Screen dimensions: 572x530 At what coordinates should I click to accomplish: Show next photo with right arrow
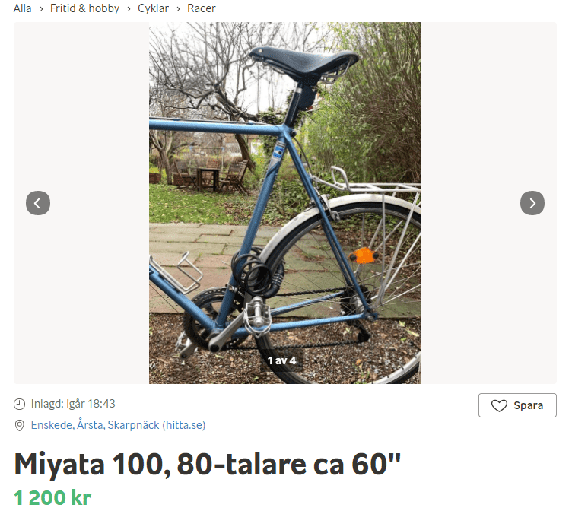pos(532,203)
